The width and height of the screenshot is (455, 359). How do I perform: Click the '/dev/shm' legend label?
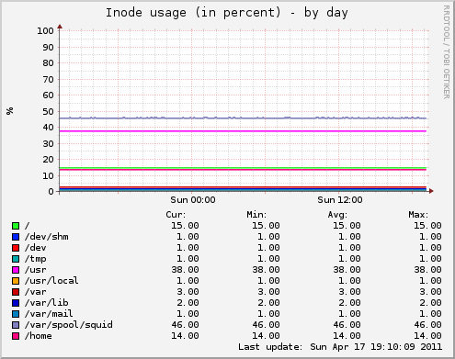[x=47, y=237]
